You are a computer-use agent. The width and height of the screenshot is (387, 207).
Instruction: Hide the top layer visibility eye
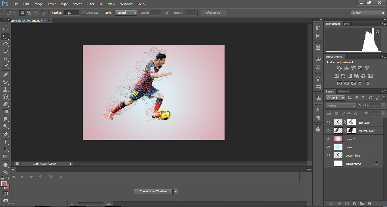pyautogui.click(x=328, y=122)
